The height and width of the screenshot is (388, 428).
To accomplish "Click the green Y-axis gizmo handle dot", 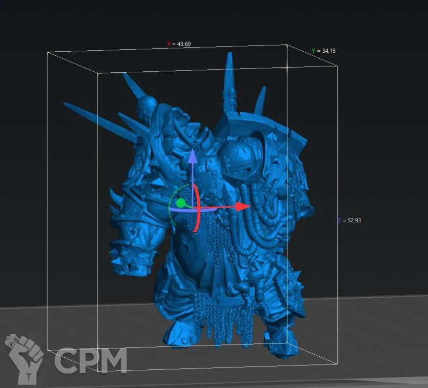I will 181,203.
